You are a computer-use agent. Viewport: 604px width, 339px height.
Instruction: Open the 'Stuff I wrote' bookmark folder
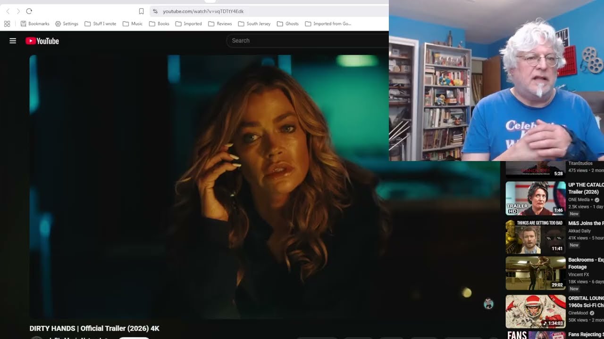[x=100, y=24]
